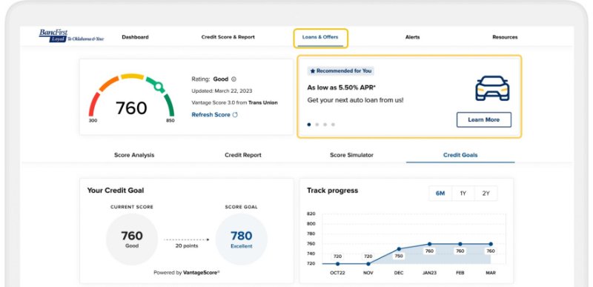Click the MAR data point on chart
Image resolution: width=593 pixels, height=287 pixels.
[x=491, y=244]
